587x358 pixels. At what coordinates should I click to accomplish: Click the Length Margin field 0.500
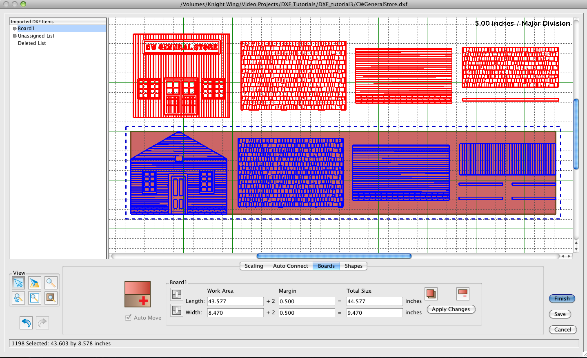(307, 301)
